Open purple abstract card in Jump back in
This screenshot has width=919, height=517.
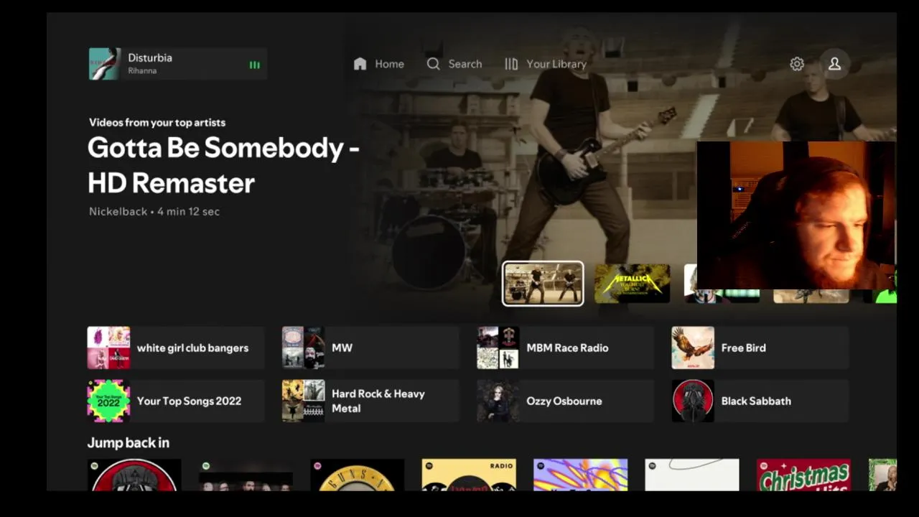point(580,475)
